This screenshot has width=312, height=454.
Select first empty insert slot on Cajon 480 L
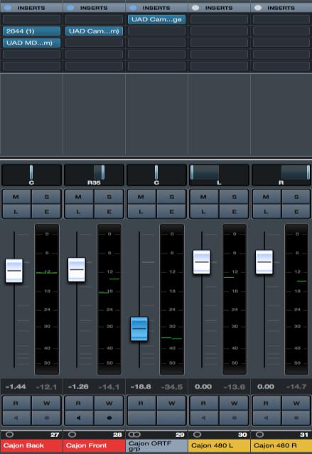219,19
